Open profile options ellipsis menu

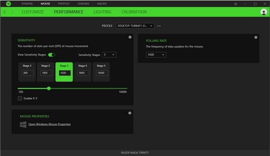[x=159, y=26]
